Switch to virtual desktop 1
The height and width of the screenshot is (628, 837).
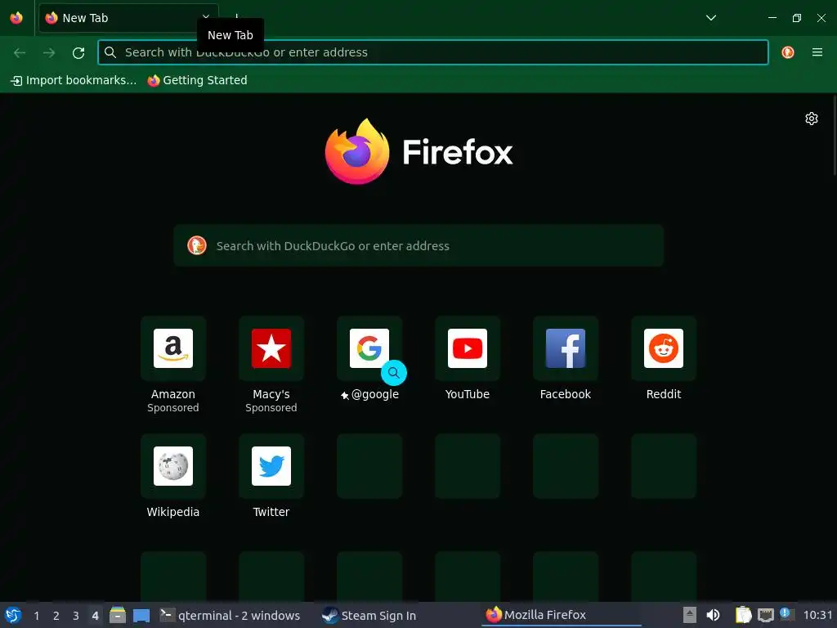pos(36,616)
